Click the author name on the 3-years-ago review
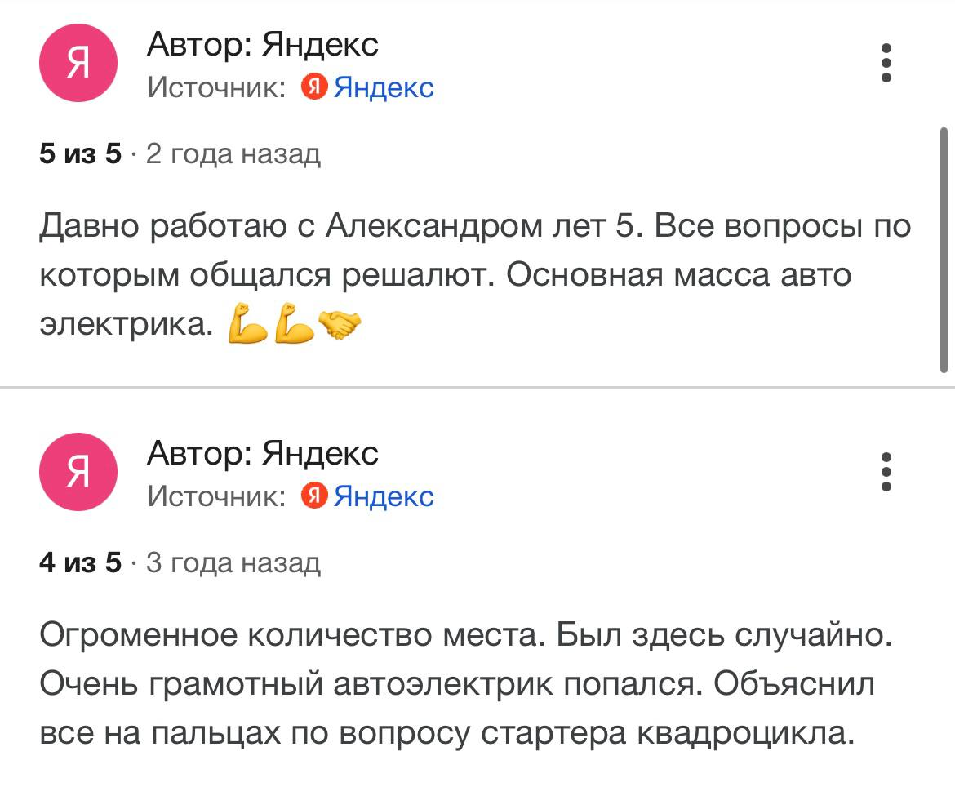955x787 pixels. tap(262, 453)
